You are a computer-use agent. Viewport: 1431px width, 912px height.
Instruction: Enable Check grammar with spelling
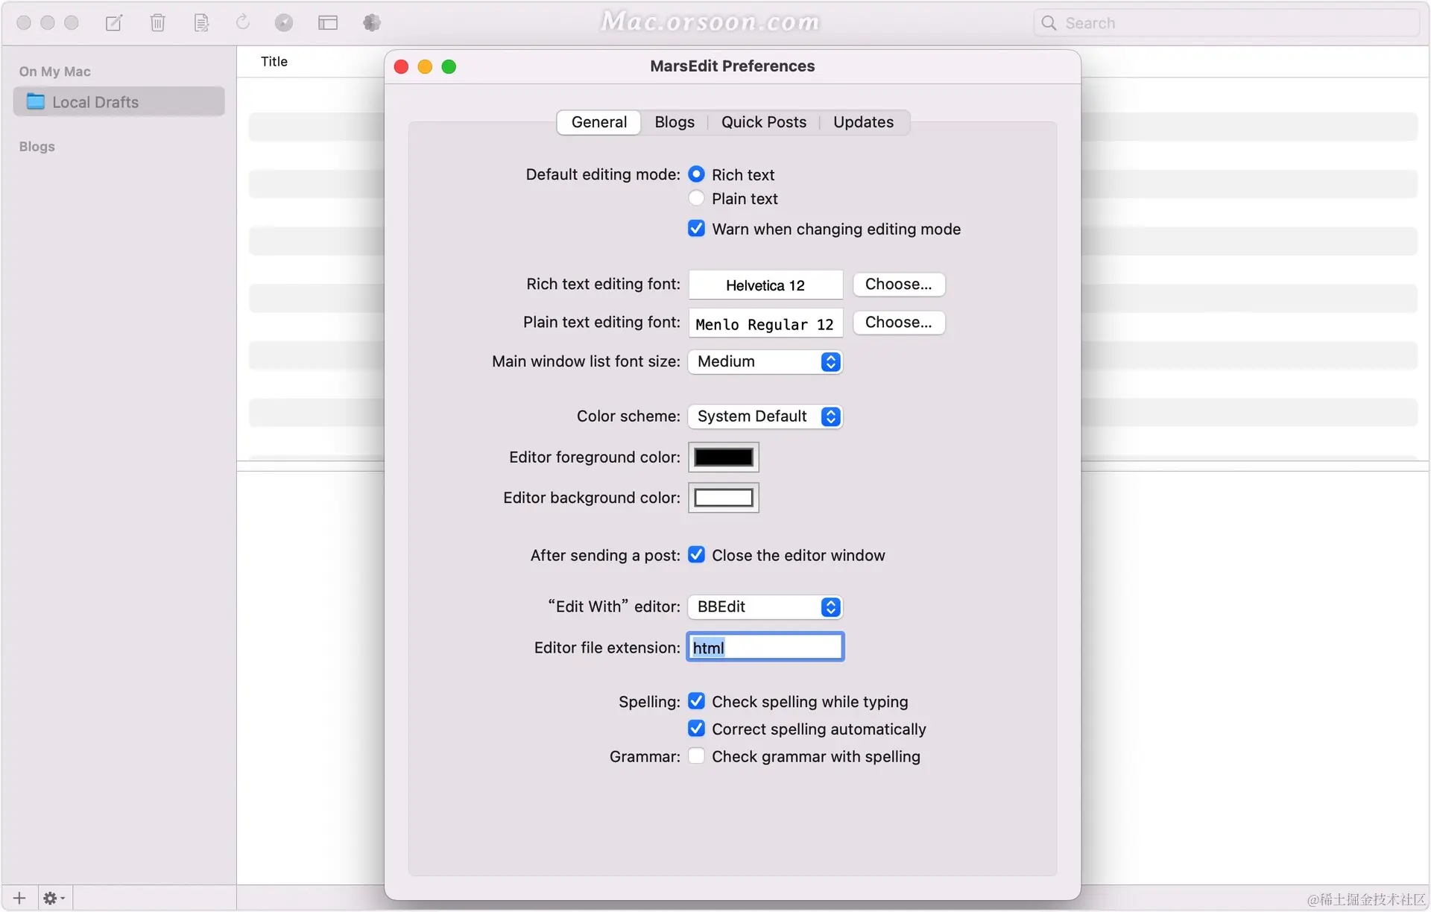(x=696, y=756)
